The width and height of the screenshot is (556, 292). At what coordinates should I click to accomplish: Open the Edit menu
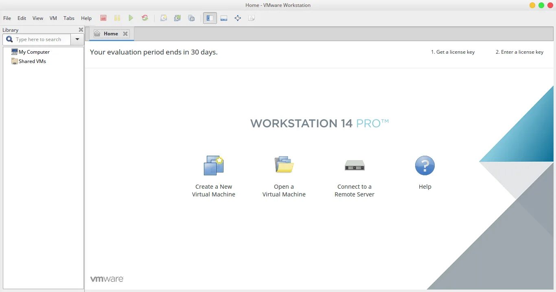coord(22,18)
